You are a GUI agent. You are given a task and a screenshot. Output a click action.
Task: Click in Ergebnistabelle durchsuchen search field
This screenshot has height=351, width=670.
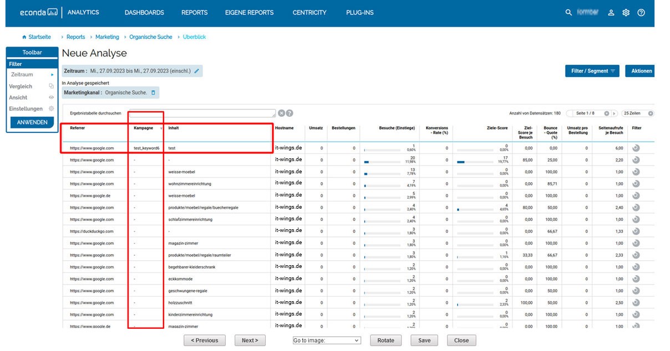[202, 113]
